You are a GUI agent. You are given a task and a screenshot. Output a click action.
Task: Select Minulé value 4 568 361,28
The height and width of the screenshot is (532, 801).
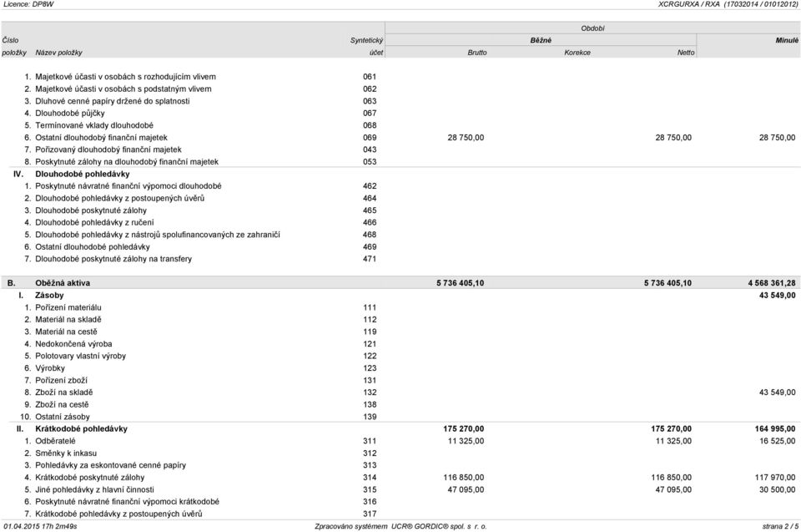point(771,283)
